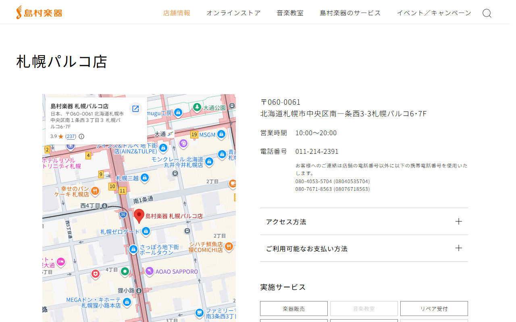
Task: Click the MSGM shopping marker
Action: [x=221, y=135]
